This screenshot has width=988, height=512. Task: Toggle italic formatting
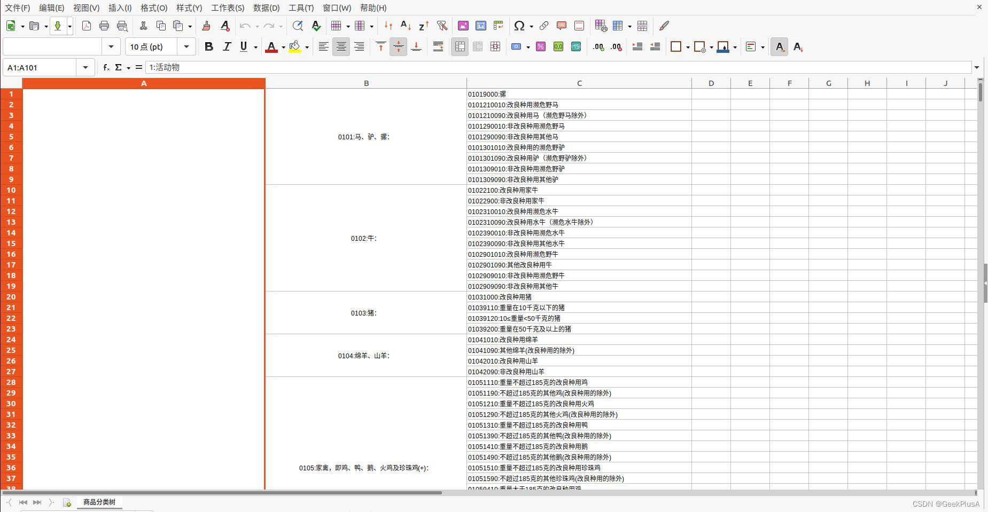(x=227, y=47)
